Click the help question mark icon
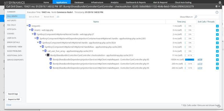 click(x=217, y=12)
